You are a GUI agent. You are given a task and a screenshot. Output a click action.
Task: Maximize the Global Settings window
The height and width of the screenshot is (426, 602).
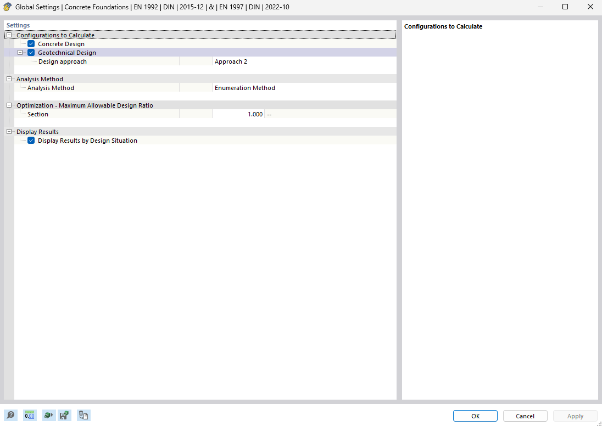(565, 7)
